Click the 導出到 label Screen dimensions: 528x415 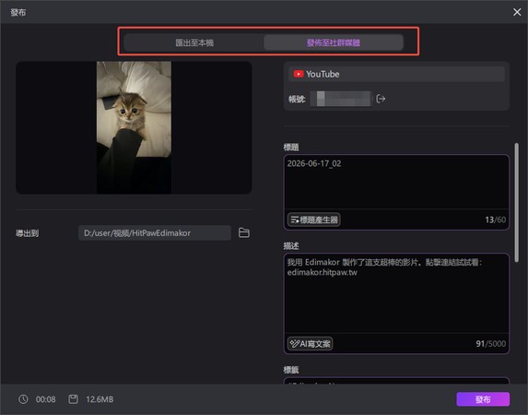coord(27,233)
